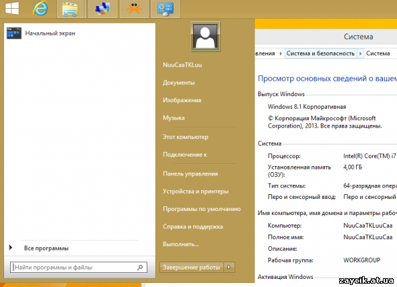Open dropdown arrow after Система и безопасность

point(360,53)
